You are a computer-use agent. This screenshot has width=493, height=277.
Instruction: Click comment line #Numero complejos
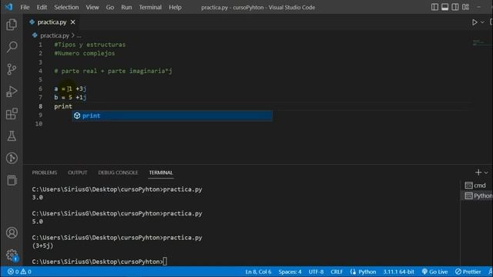pos(85,54)
